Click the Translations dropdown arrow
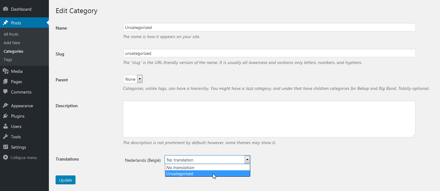This screenshot has width=440, height=191. (247, 160)
